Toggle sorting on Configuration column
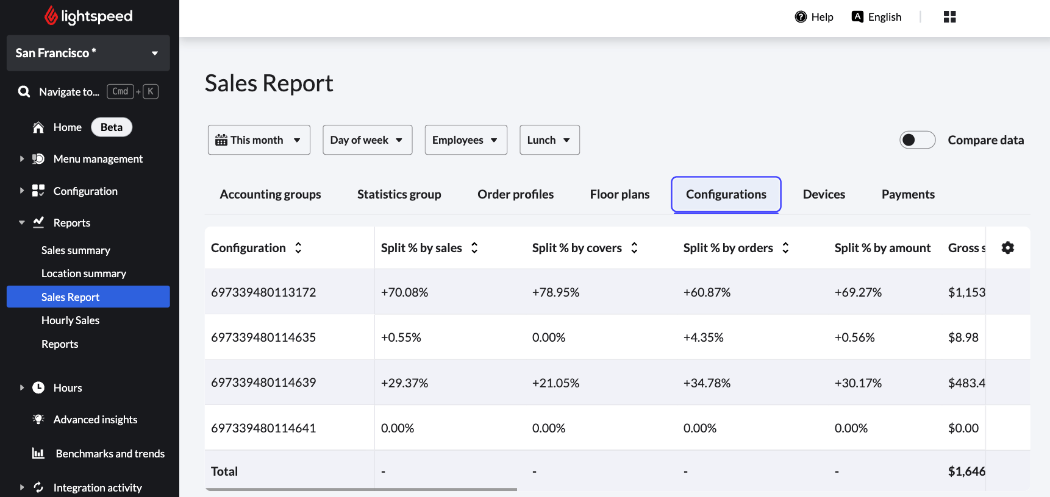This screenshot has width=1050, height=497. click(298, 248)
